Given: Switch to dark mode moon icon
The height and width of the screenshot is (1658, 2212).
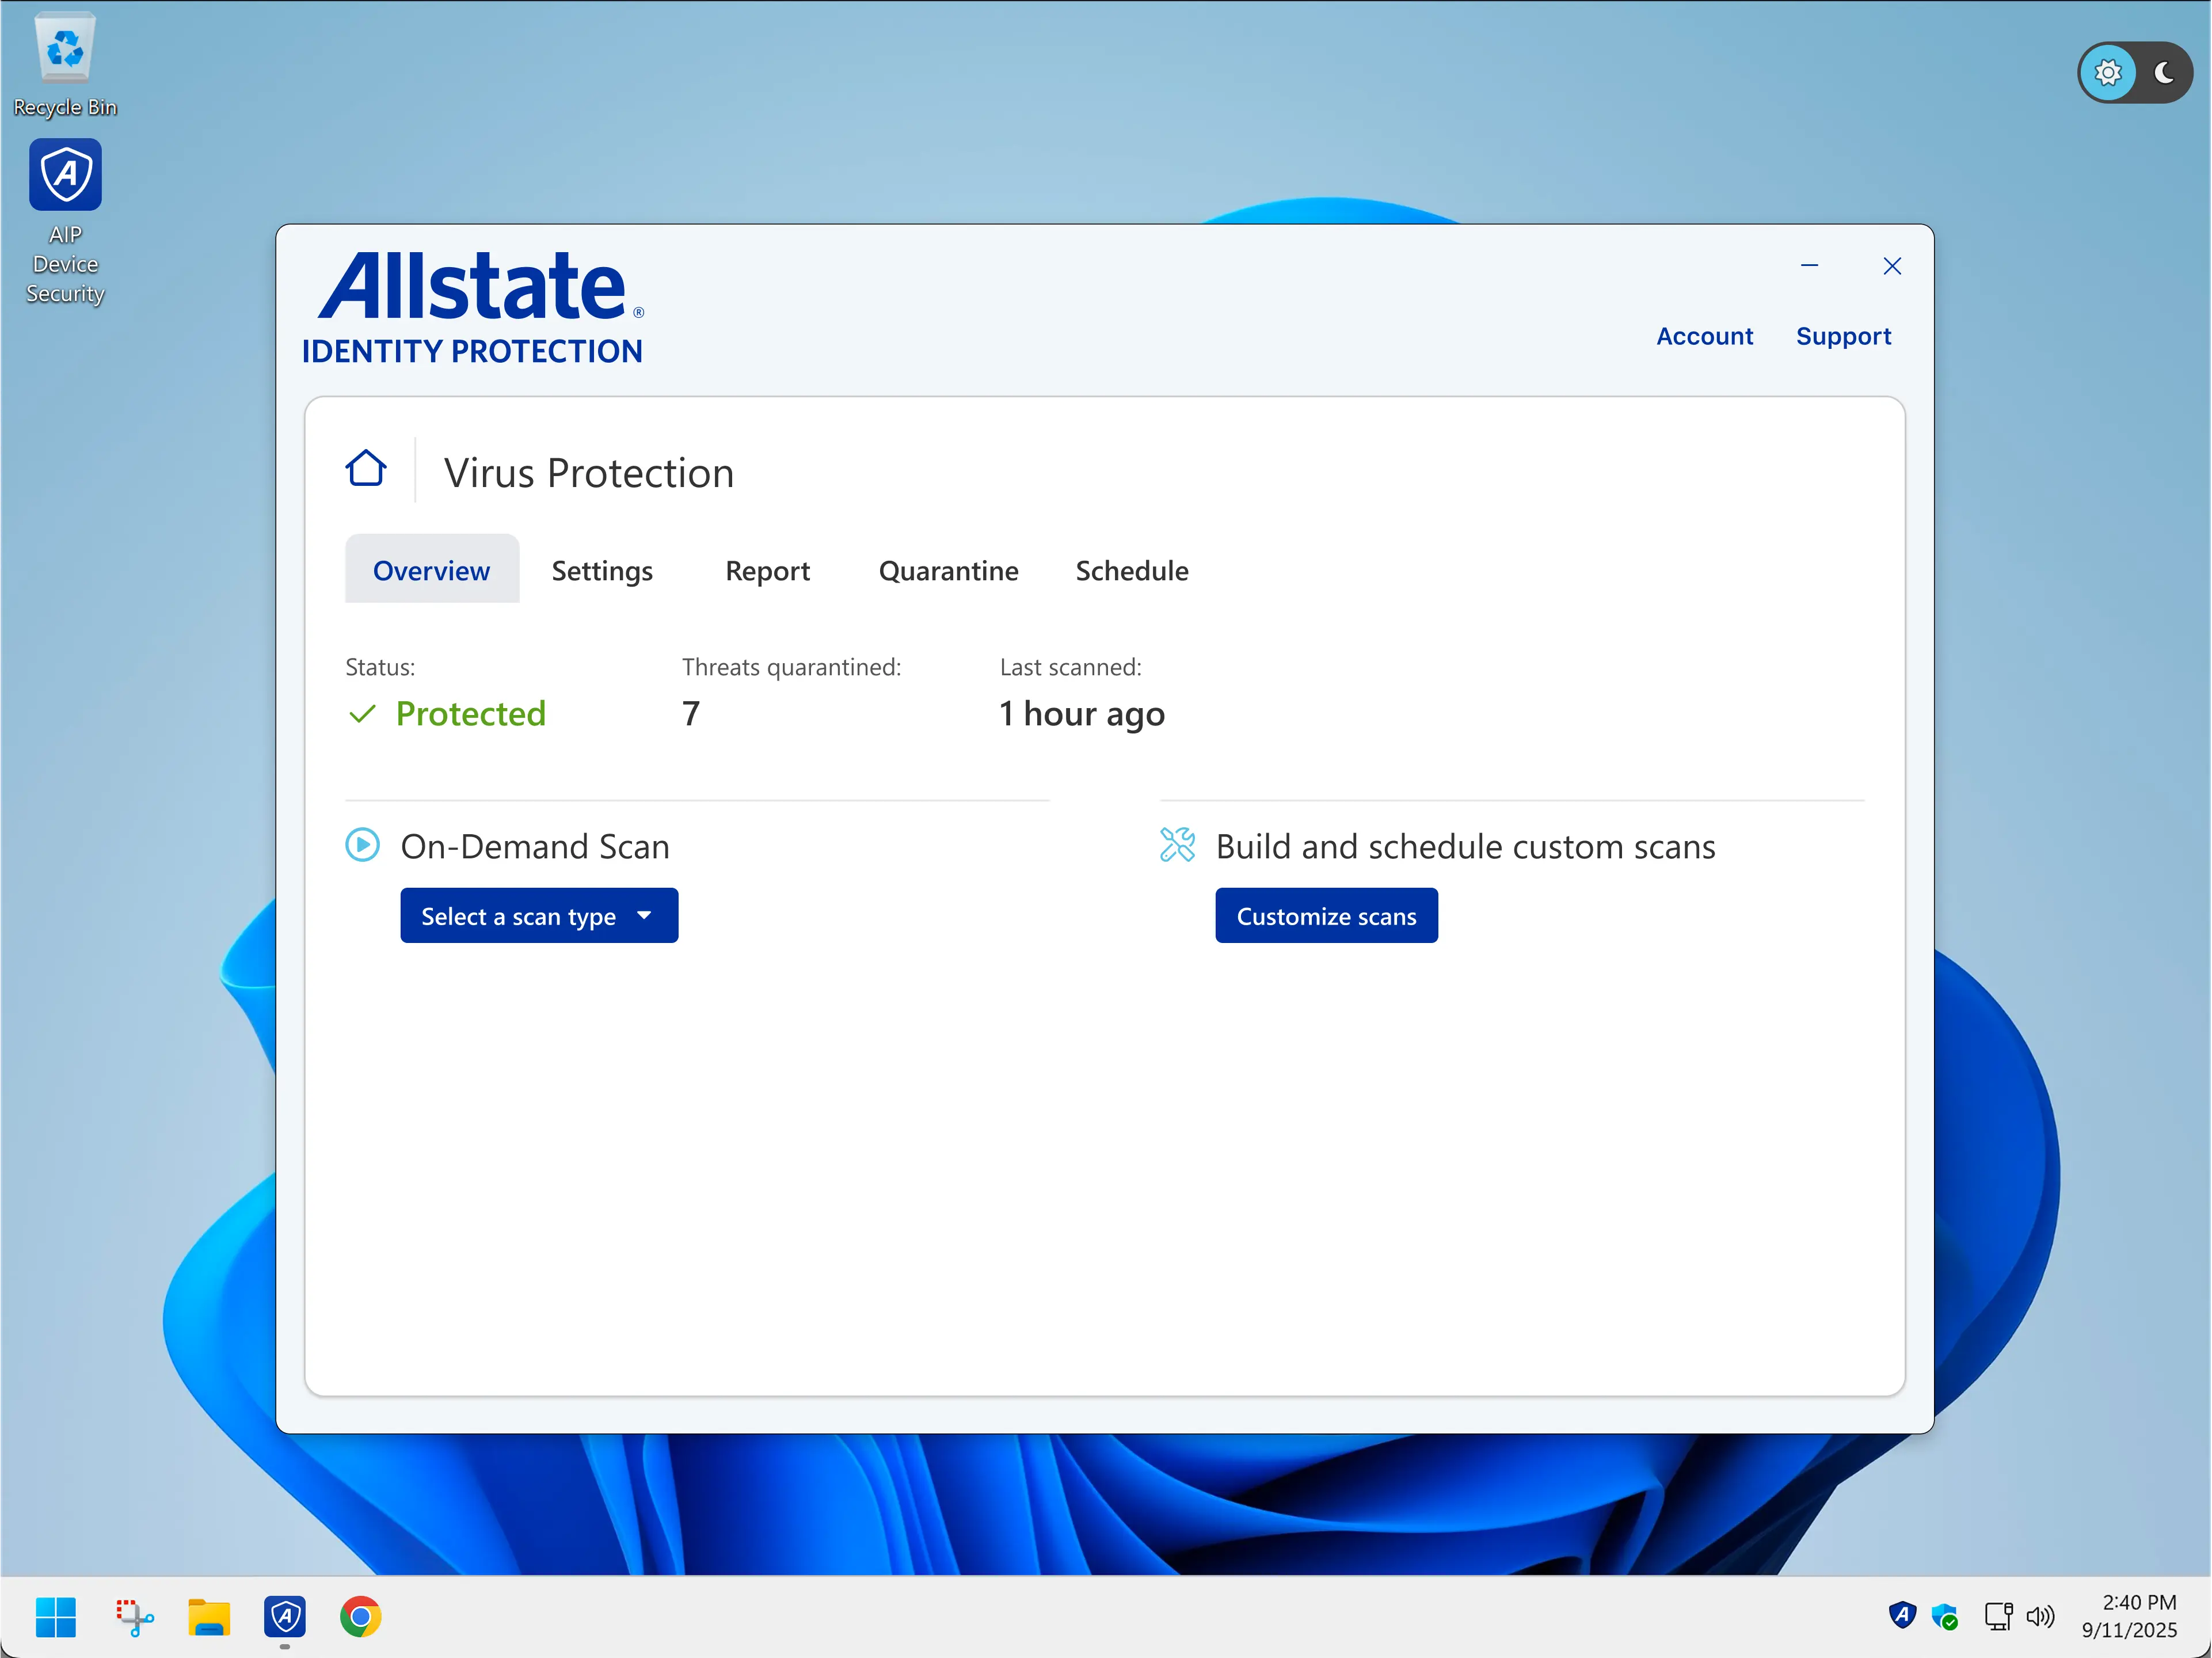Looking at the screenshot, I should pyautogui.click(x=2164, y=72).
